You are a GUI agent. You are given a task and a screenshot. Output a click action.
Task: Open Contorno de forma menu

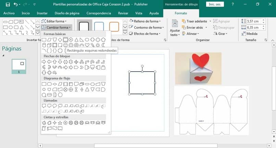(146, 27)
